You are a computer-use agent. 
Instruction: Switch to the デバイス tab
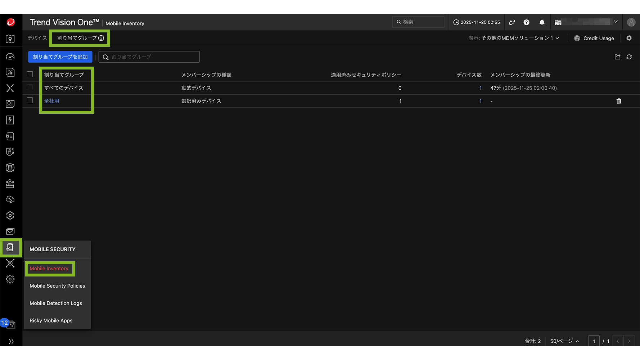[37, 38]
